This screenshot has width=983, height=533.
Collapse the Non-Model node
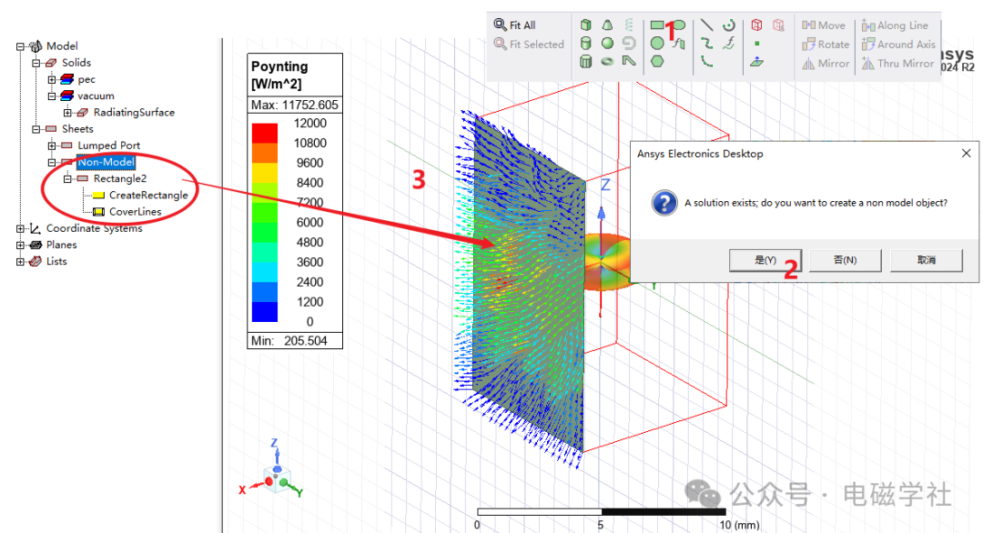52,162
